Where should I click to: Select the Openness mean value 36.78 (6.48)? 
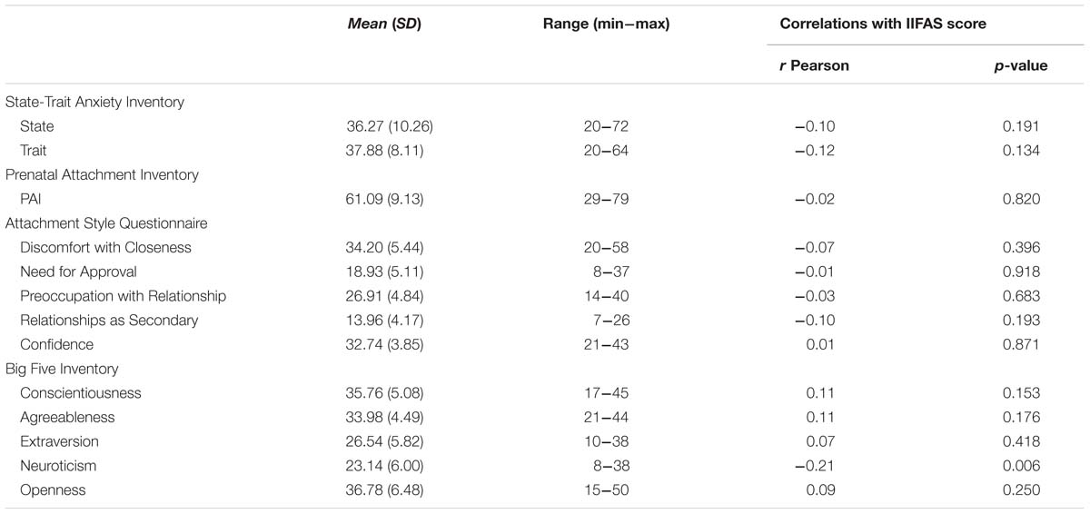(377, 490)
